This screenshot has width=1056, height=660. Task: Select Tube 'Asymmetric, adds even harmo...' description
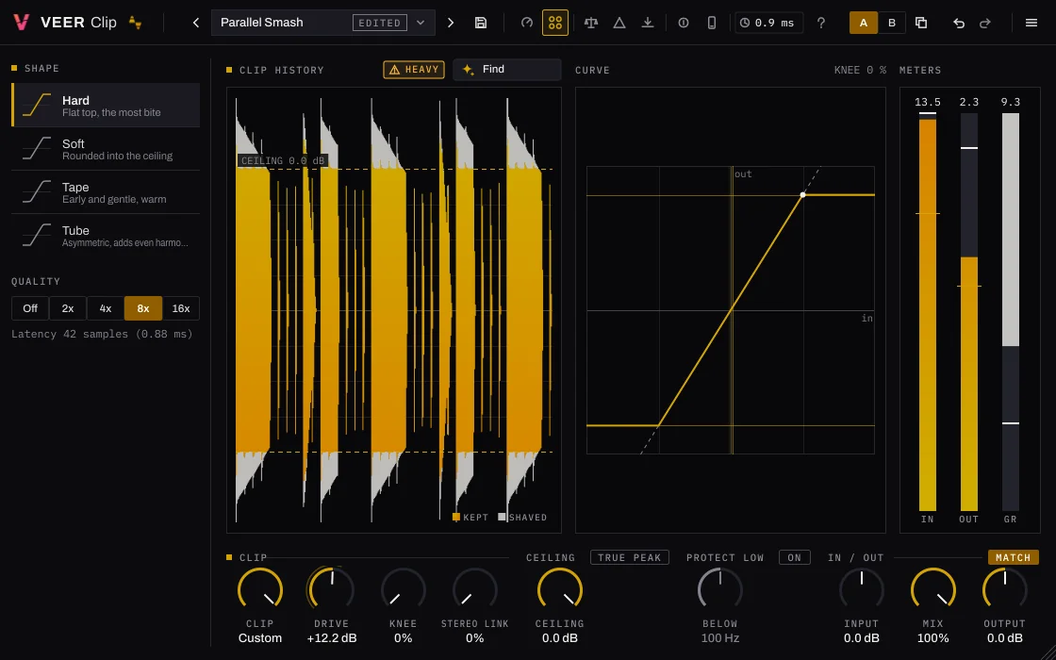click(x=125, y=242)
